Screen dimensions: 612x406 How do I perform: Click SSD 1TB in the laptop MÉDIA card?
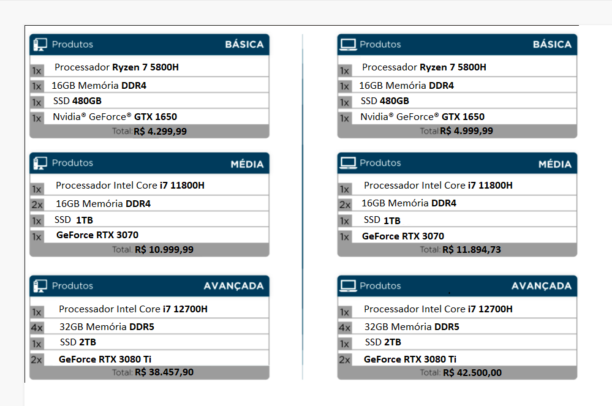coord(382,220)
